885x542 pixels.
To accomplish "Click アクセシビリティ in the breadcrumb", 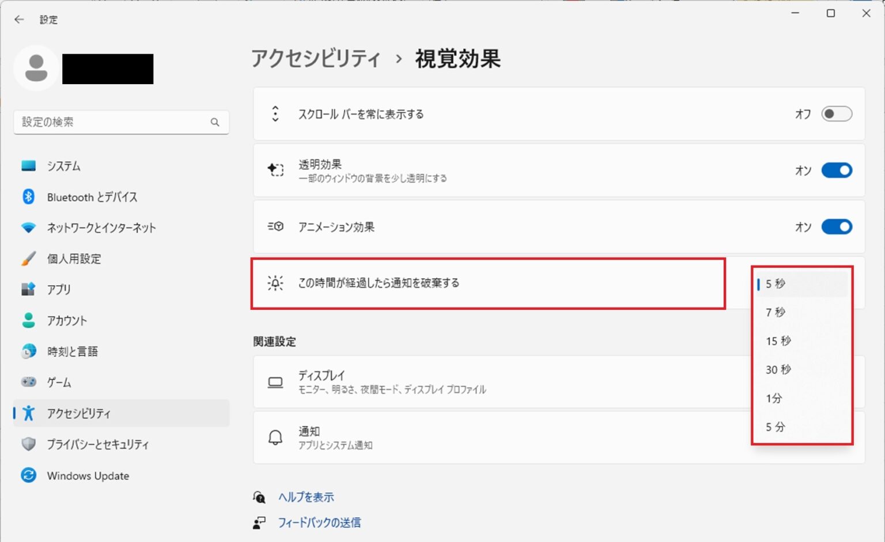I will [x=316, y=59].
